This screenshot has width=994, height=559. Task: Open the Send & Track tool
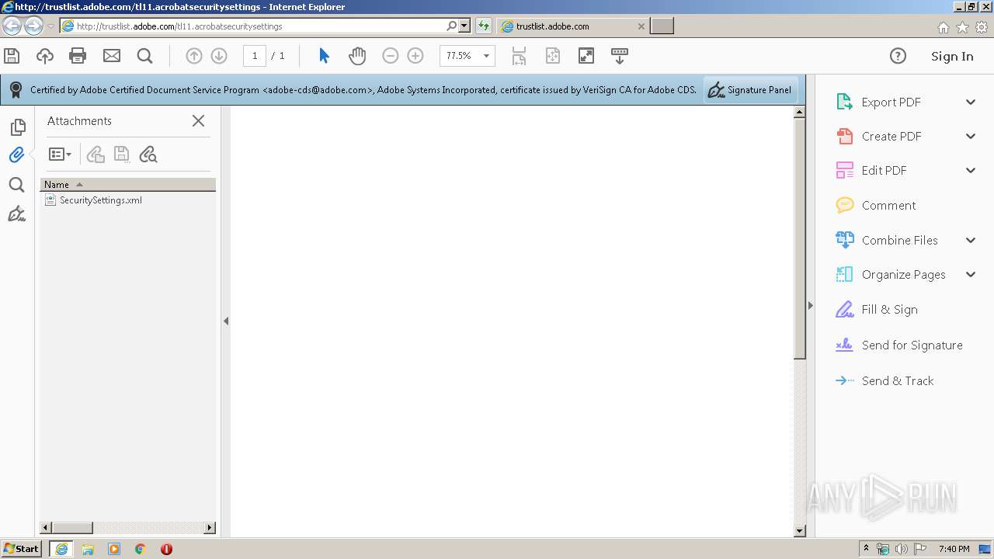[x=897, y=380]
